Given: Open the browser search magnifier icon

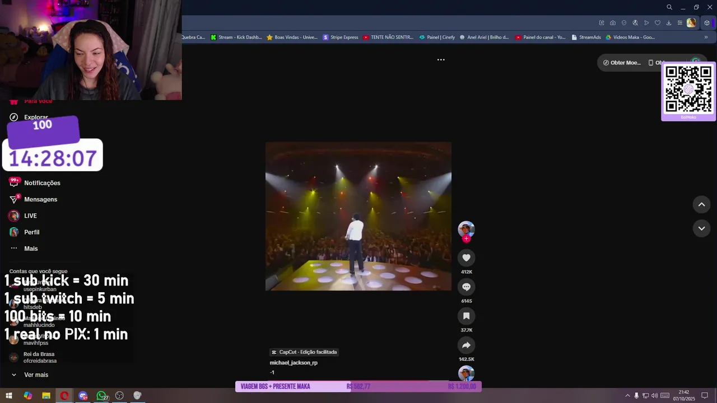Looking at the screenshot, I should [x=669, y=7].
